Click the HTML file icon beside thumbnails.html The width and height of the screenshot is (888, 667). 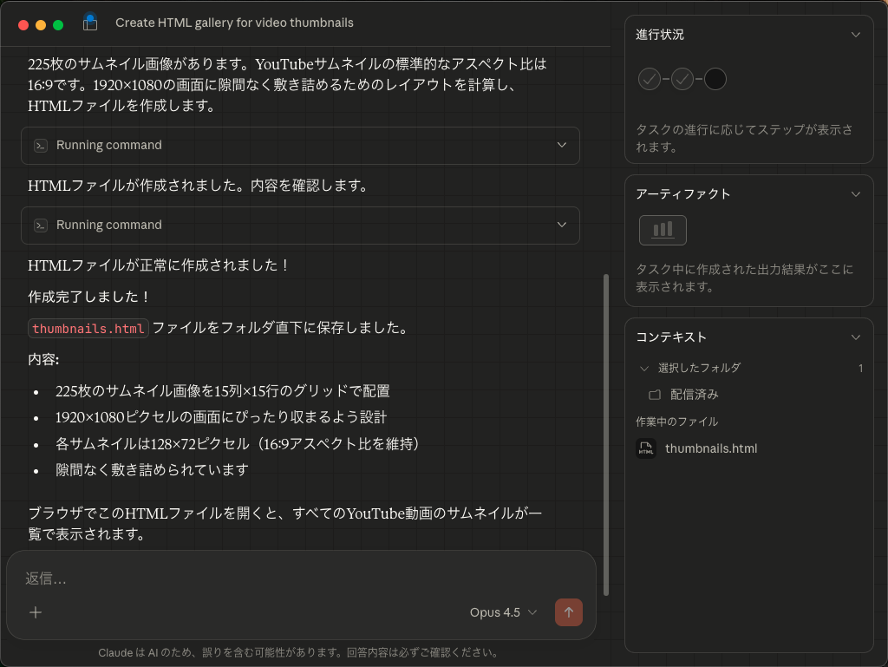coord(646,448)
